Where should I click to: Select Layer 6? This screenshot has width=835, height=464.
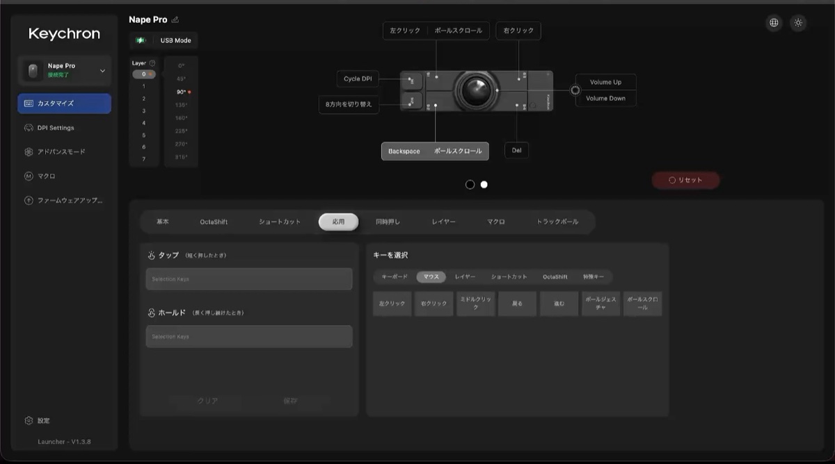click(144, 147)
